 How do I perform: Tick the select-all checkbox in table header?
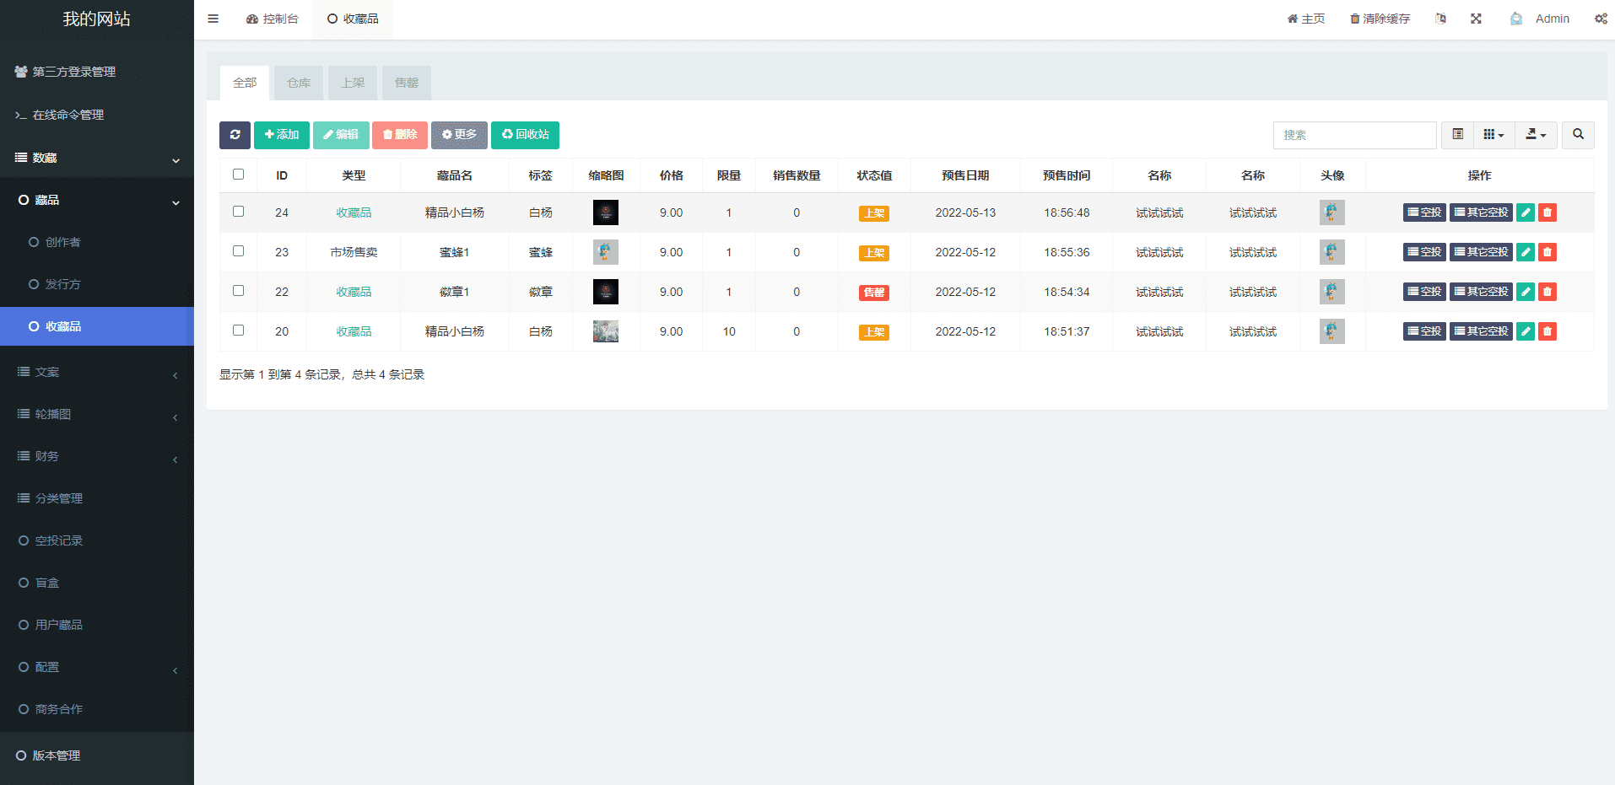238,175
